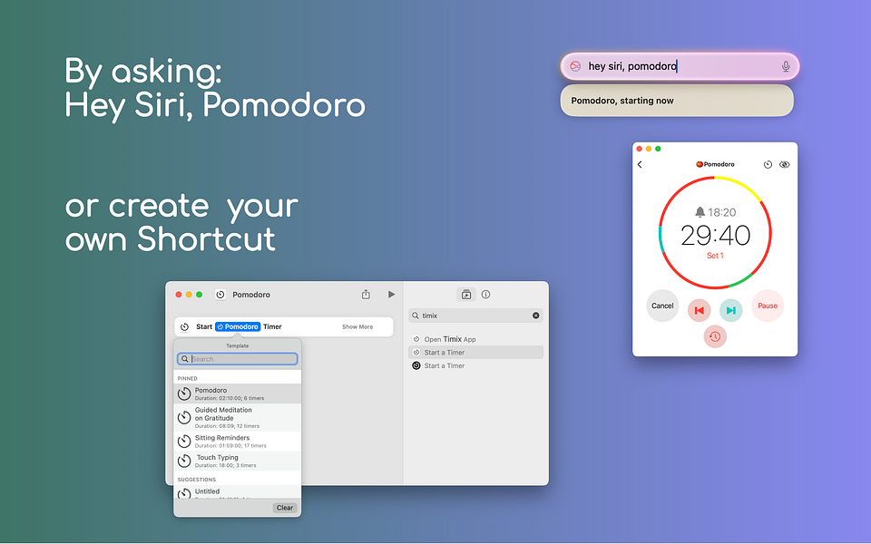The image size is (871, 544).
Task: Pause the 29:40 countdown
Action: [x=768, y=306]
